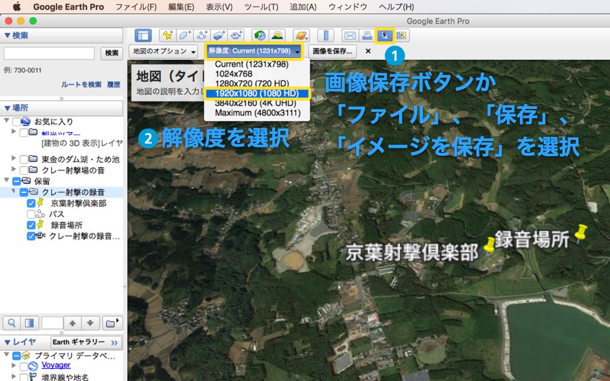This screenshot has width=610, height=381.
Task: Toggle the sidebar panel icon
Action: tap(143, 36)
